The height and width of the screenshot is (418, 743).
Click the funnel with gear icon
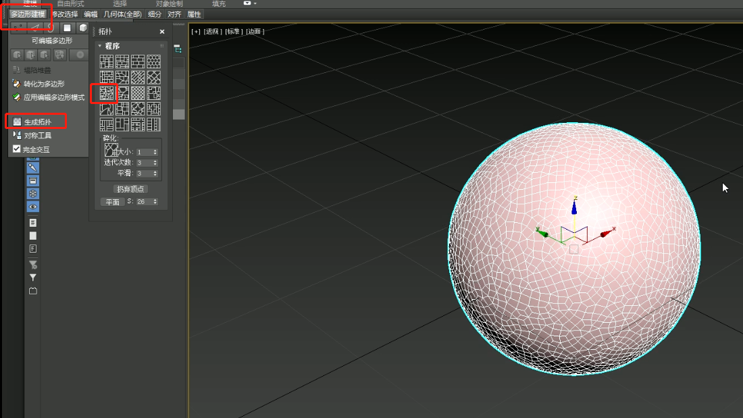(32, 265)
